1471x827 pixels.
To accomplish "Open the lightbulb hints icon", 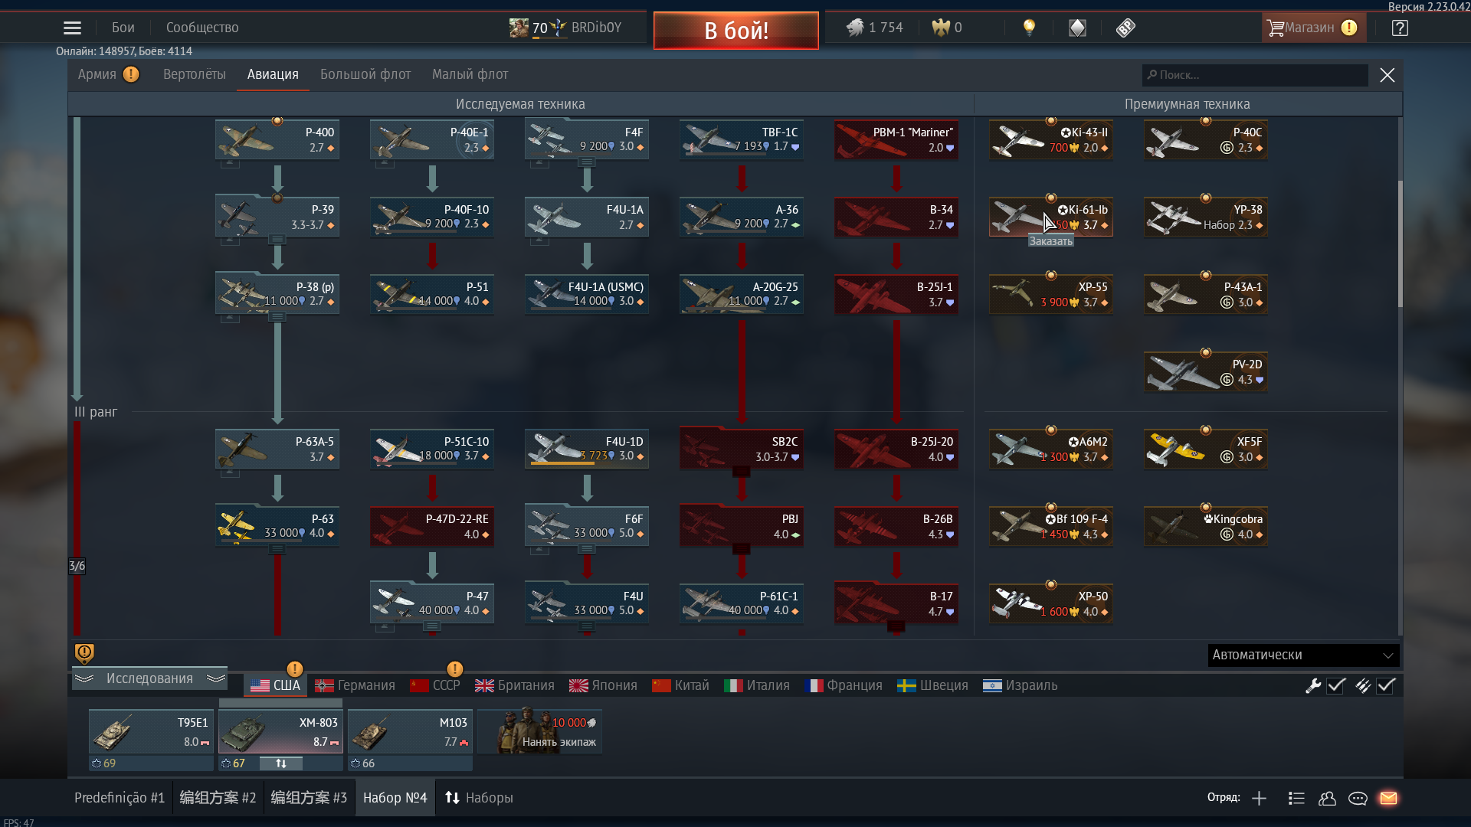I will 1029,28.
